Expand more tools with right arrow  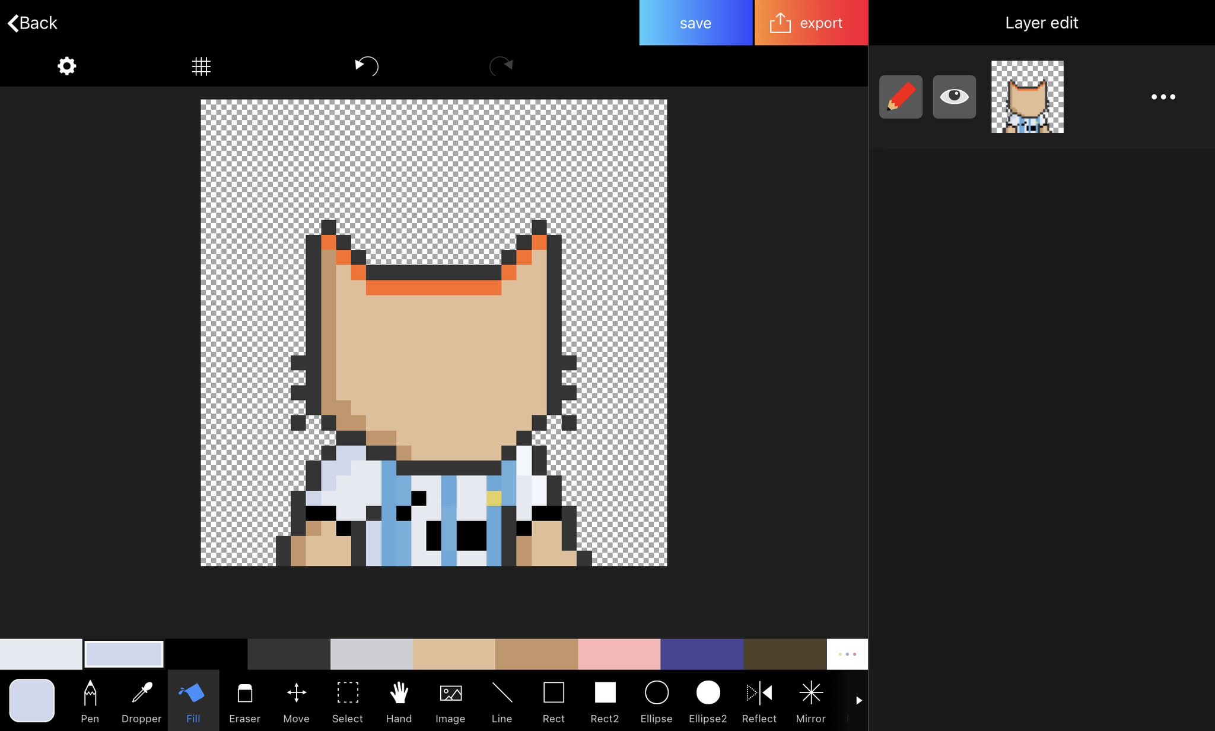click(x=858, y=701)
